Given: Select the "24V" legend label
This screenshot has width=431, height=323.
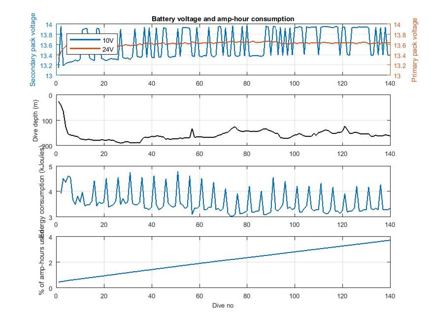Looking at the screenshot, I should (x=108, y=50).
